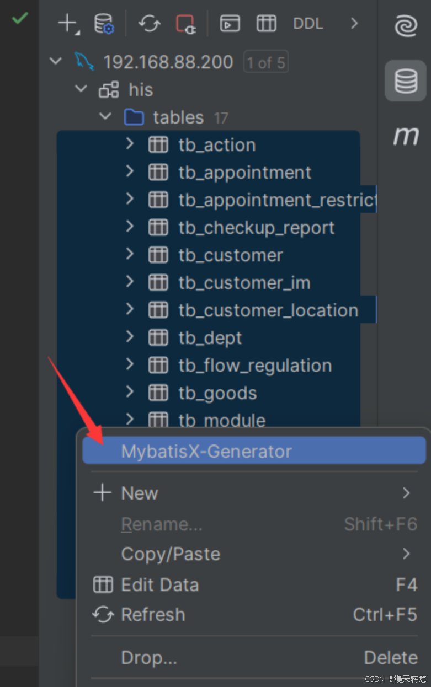This screenshot has width=431, height=687.
Task: Click the MySQL dolphin data source icon
Action: coord(84,62)
